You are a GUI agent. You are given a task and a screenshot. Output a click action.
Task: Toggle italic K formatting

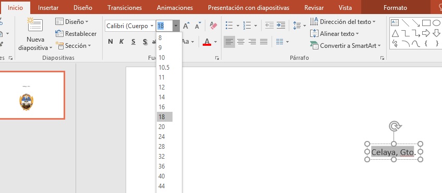point(121,42)
